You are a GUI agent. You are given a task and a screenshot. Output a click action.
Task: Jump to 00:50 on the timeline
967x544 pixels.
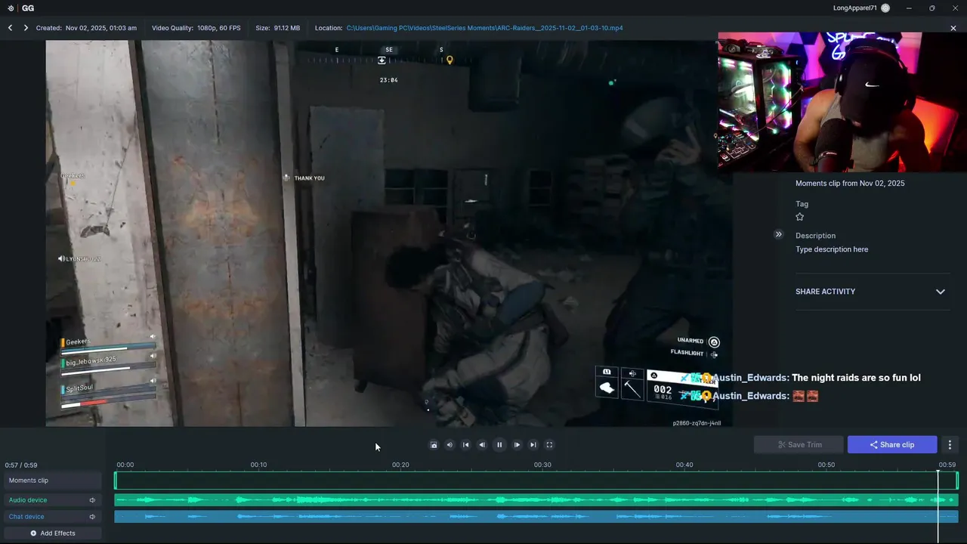point(826,465)
